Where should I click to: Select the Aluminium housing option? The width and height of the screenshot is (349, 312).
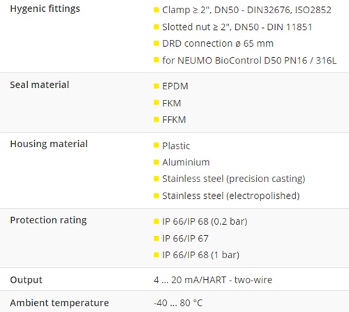point(186,162)
